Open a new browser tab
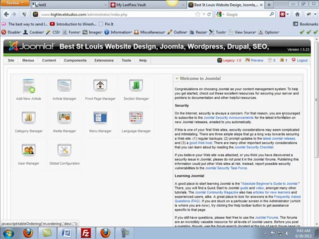 click(x=269, y=5)
